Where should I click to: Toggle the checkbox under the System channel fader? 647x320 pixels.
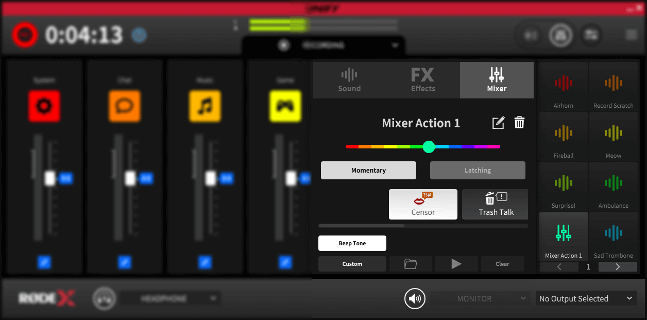[x=44, y=261]
